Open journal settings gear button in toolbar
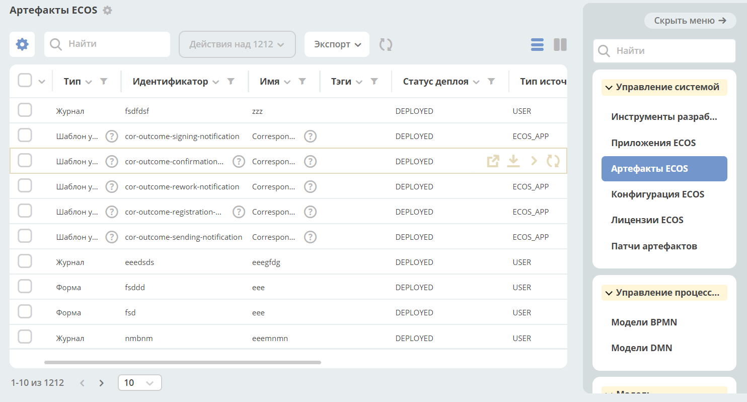The width and height of the screenshot is (747, 402). [x=22, y=44]
